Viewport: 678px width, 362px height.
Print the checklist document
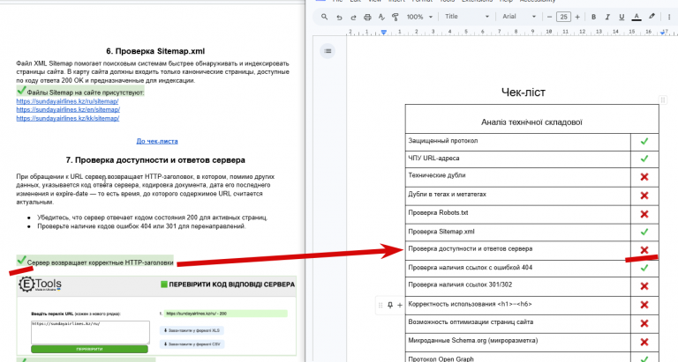point(367,17)
